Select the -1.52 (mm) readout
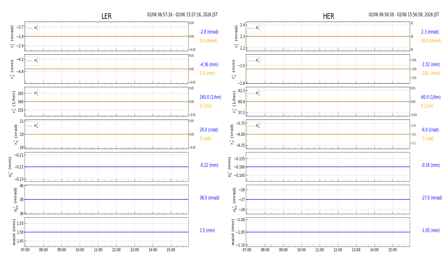The image size is (443, 271). tap(430, 65)
